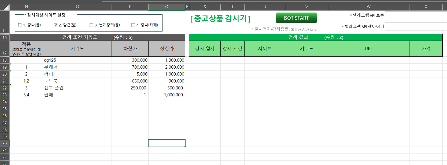
Task: Click the 젠북 플립 keyword cell
Action: coord(77,88)
